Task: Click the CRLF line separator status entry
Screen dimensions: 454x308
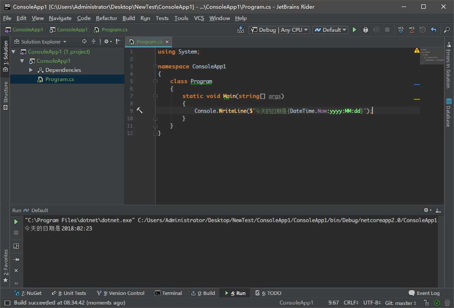Action: tap(351, 303)
